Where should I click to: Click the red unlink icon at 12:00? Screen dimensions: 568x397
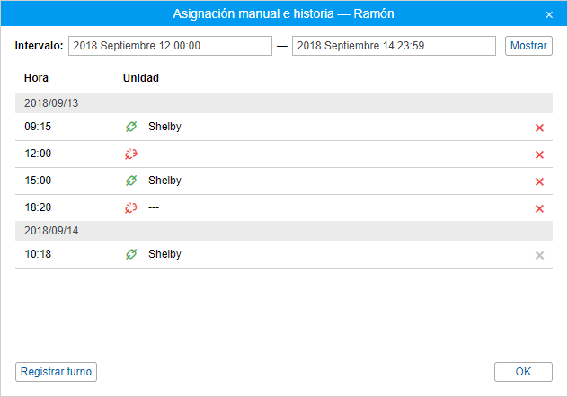click(131, 154)
